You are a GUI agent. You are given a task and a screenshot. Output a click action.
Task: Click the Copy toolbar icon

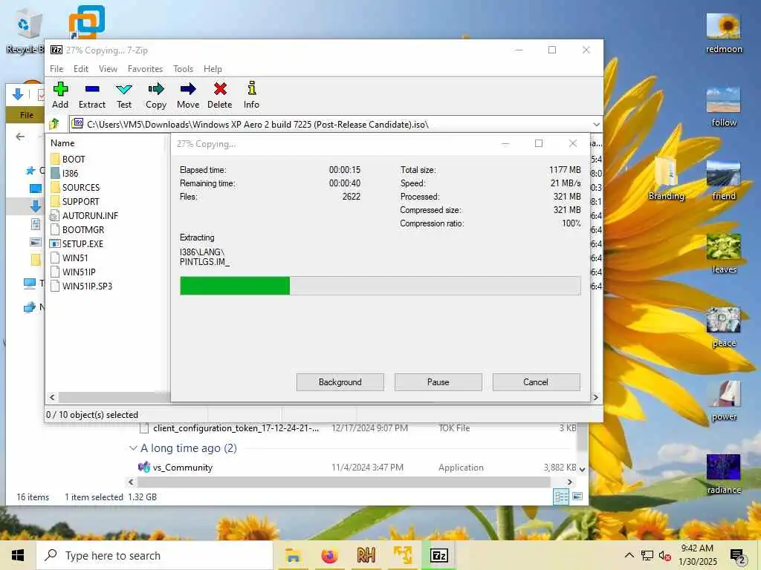click(x=156, y=95)
